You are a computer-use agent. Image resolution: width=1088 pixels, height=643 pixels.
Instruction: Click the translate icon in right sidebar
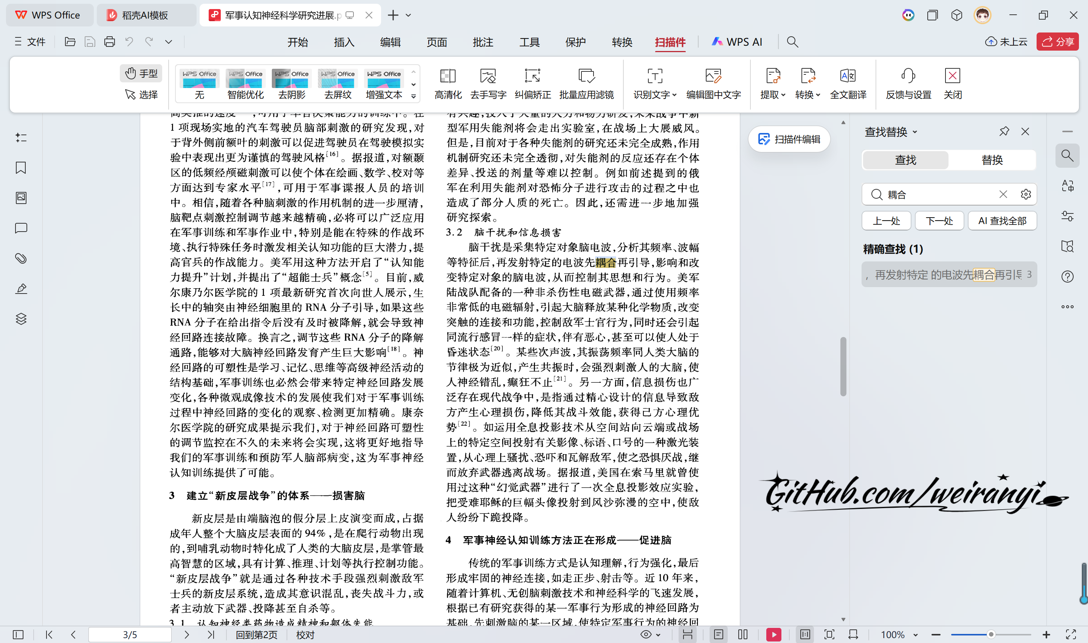[x=1067, y=186]
